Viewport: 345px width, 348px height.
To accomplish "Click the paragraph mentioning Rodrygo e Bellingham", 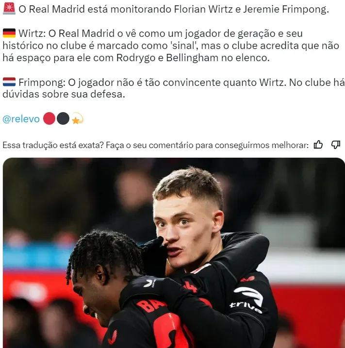I will 171,46.
